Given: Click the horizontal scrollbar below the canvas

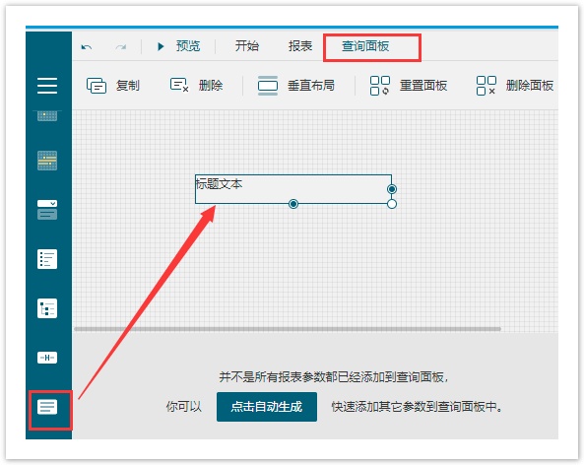Looking at the screenshot, I should coord(288,329).
